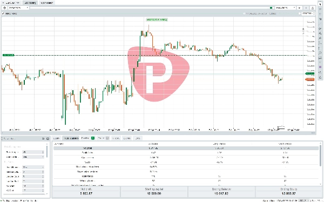Viewport: 324px width, 202px height.
Task: Select the Winning trades row
Action: point(186,181)
